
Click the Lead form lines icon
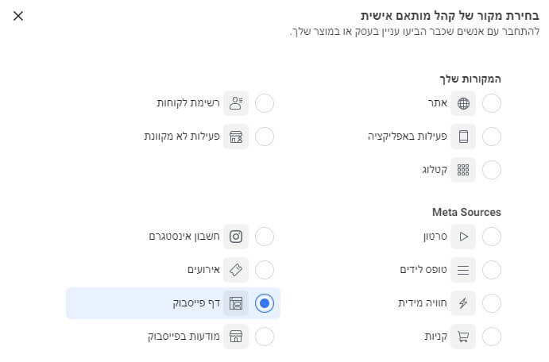click(464, 270)
